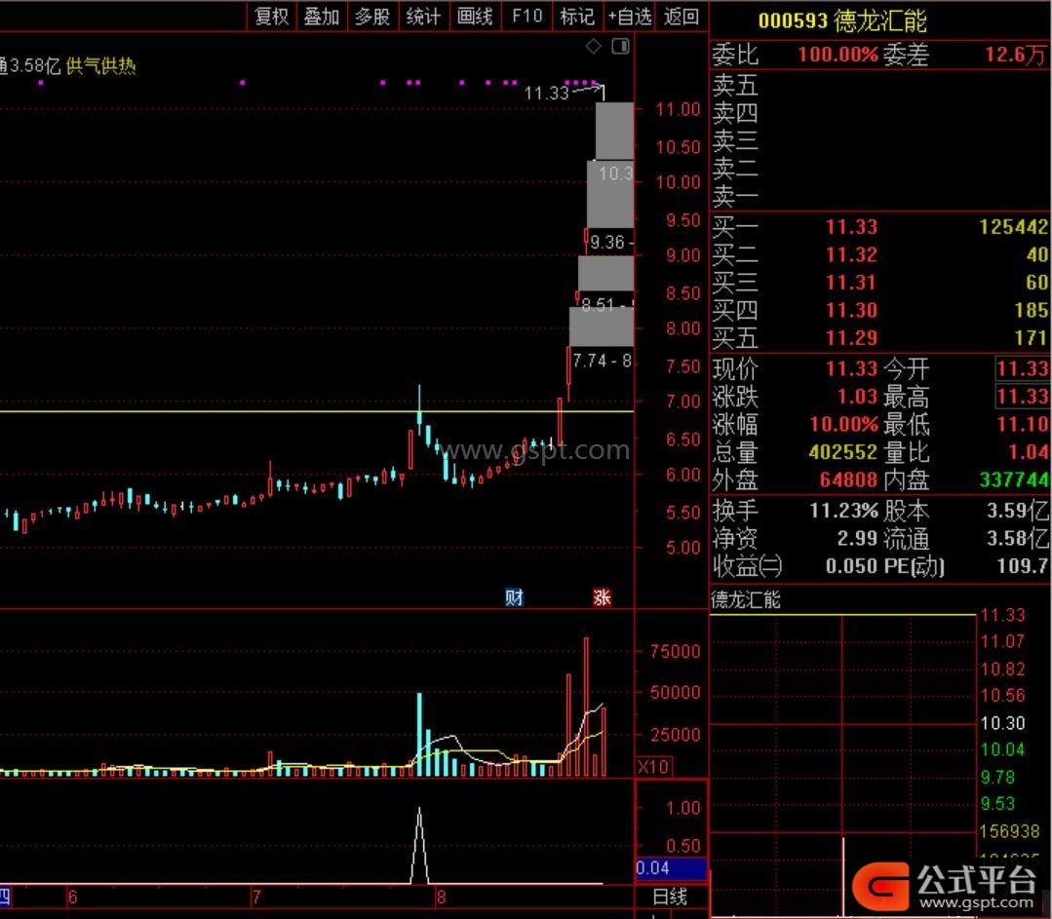Click 收益(二) value 0.050

(852, 566)
